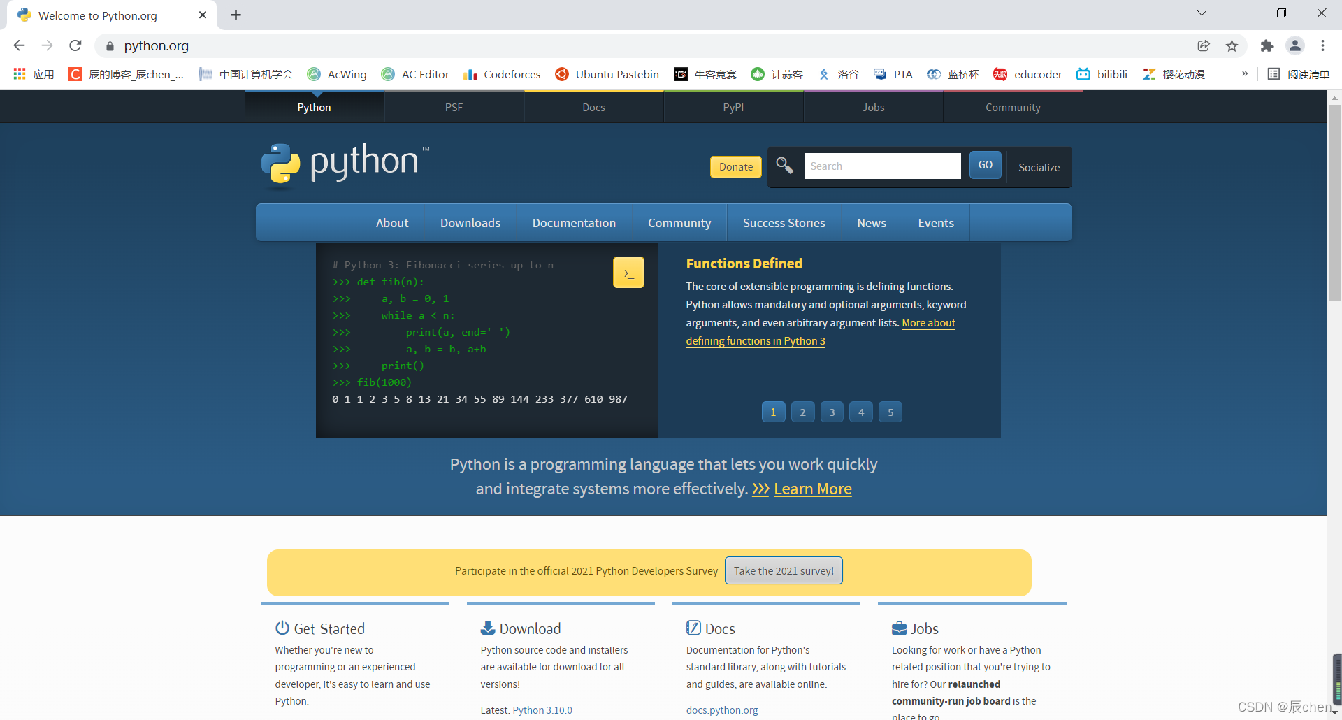Select slide 4 in the carousel
The image size is (1342, 720).
tap(861, 412)
